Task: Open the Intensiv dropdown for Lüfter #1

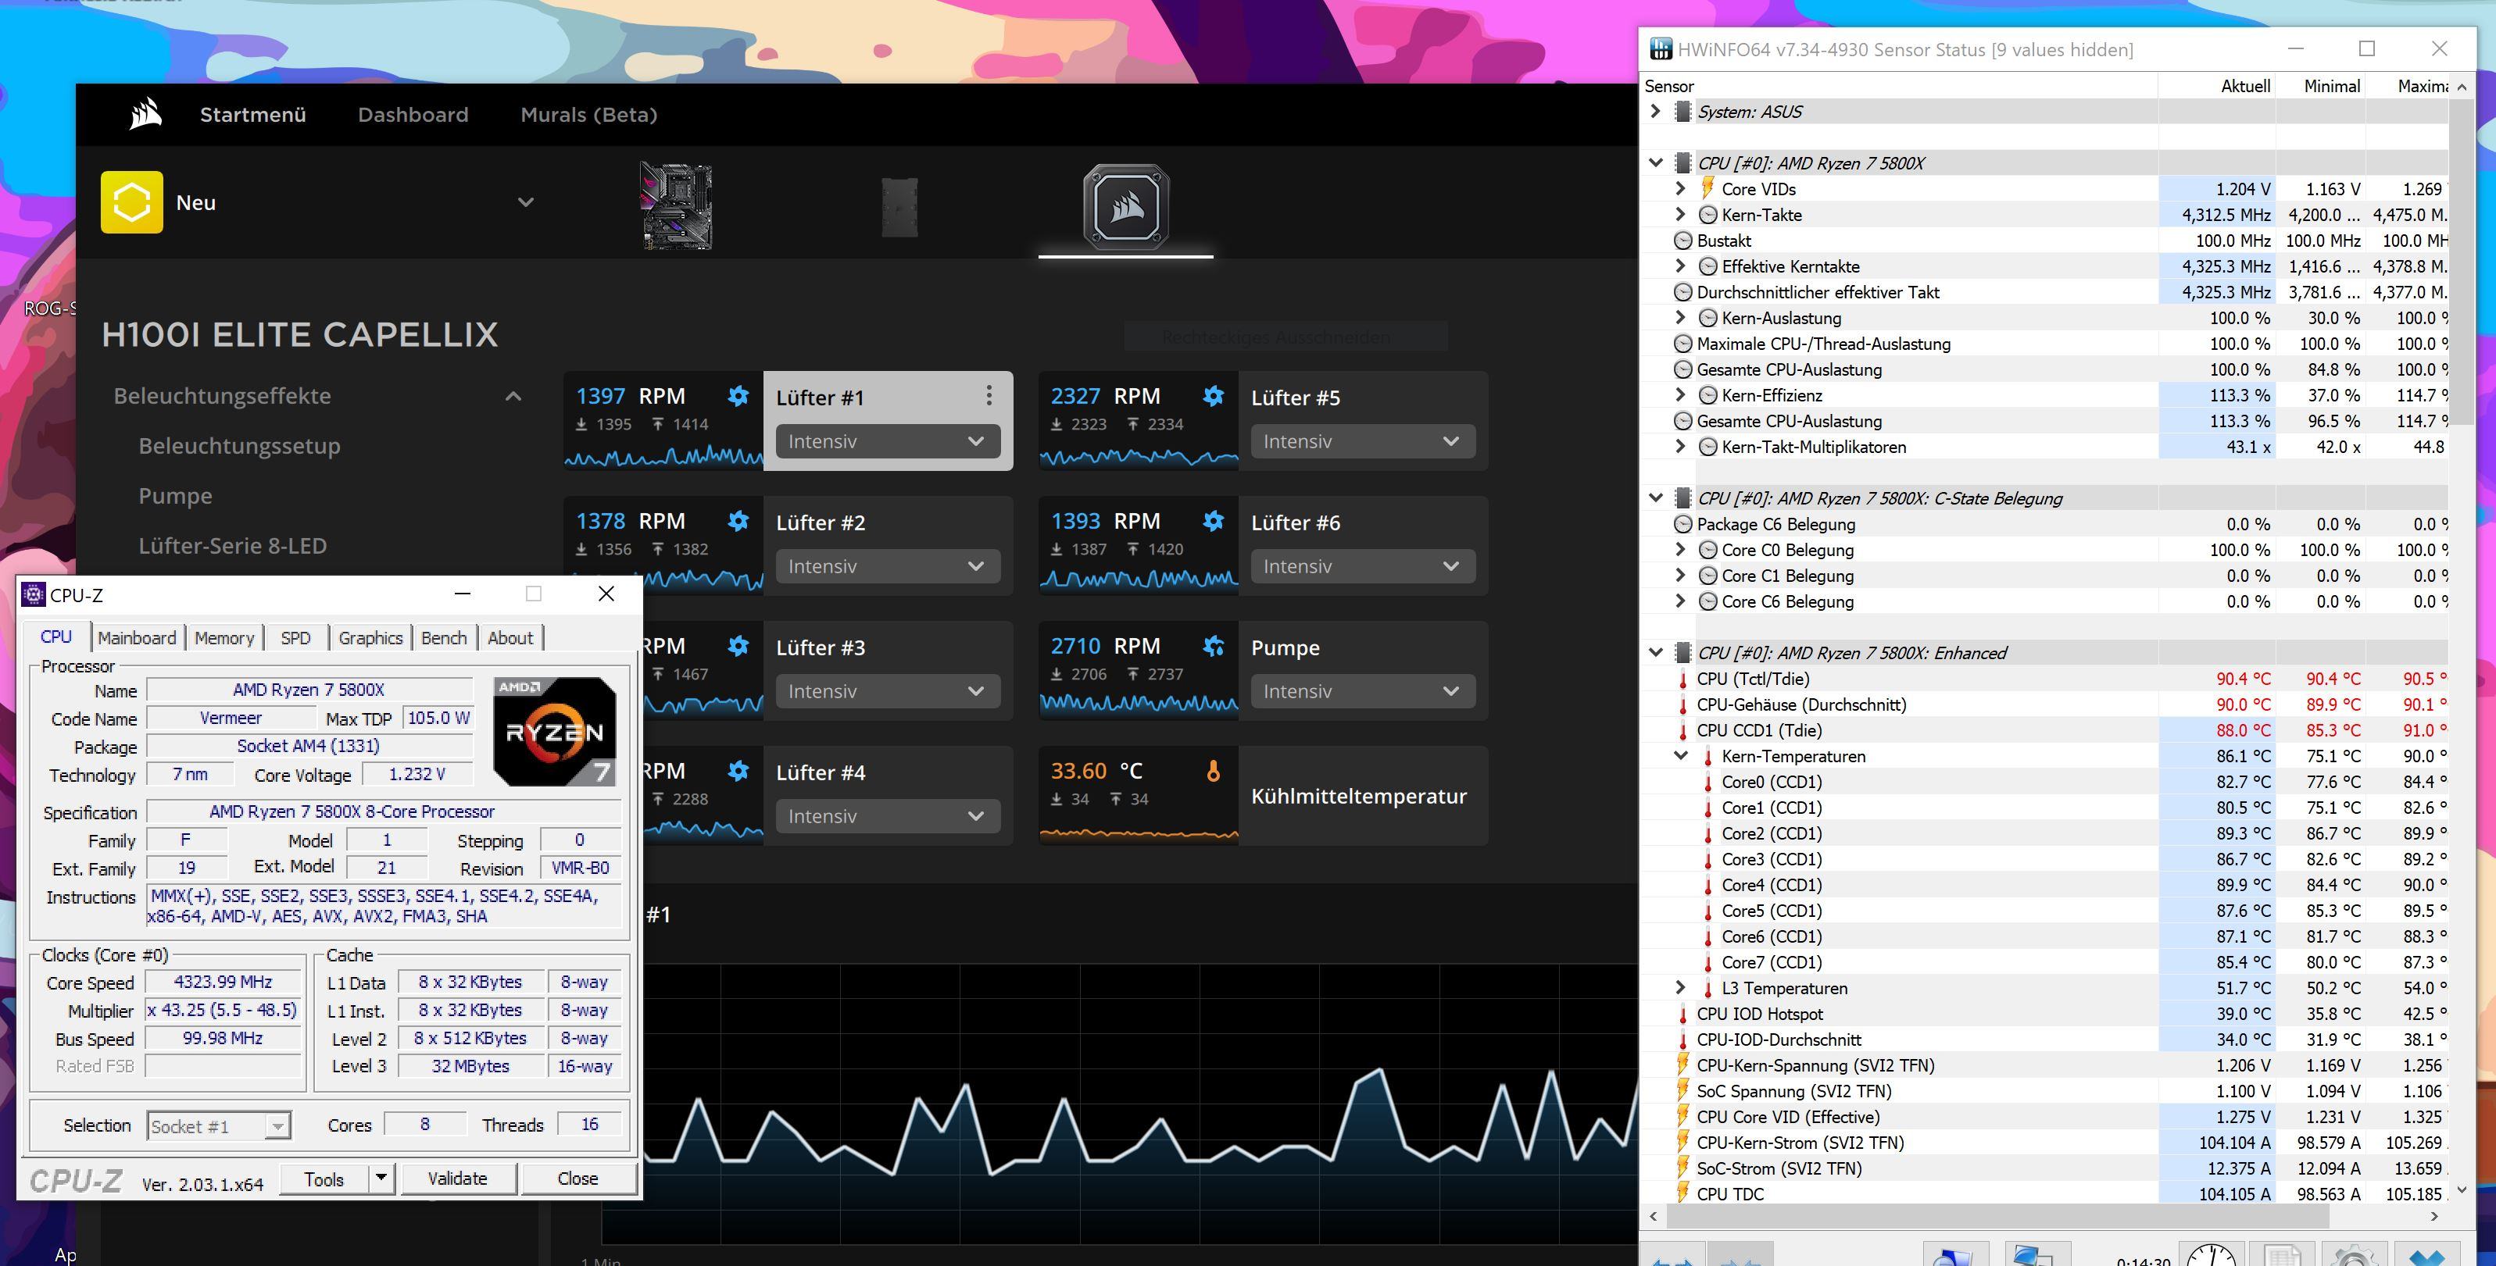Action: coord(887,442)
